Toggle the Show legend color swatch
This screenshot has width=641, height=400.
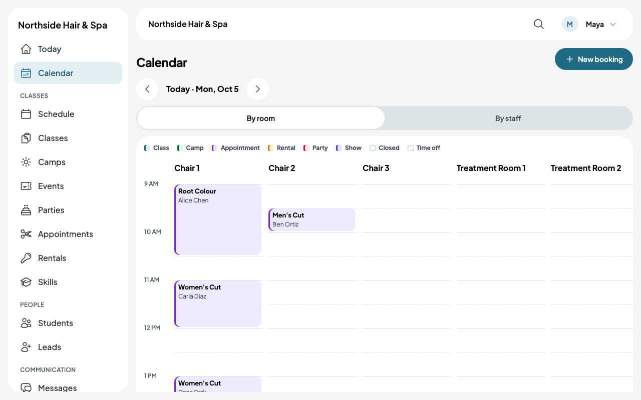339,148
